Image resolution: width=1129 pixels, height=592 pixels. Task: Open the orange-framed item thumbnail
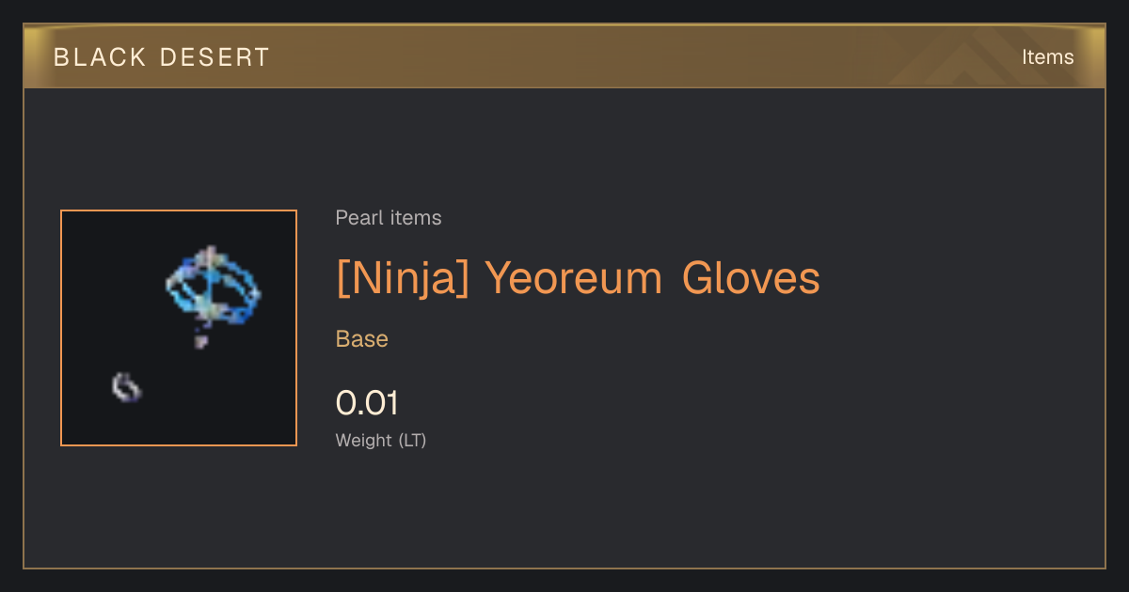pyautogui.click(x=179, y=328)
